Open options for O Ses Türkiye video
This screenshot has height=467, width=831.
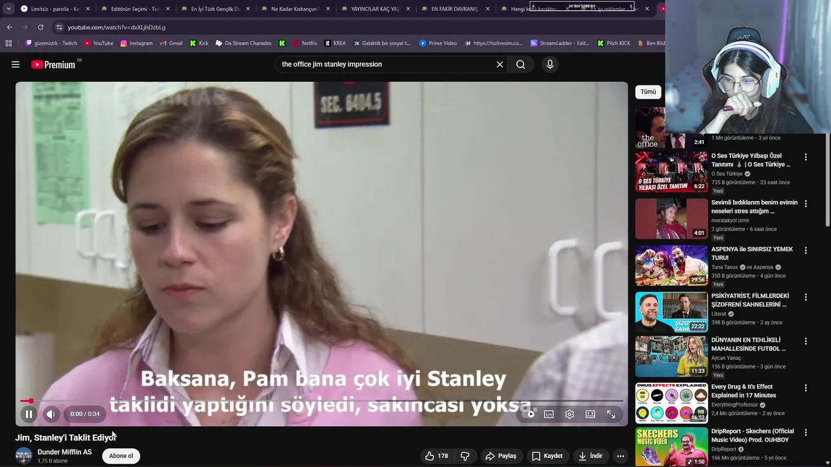[806, 157]
